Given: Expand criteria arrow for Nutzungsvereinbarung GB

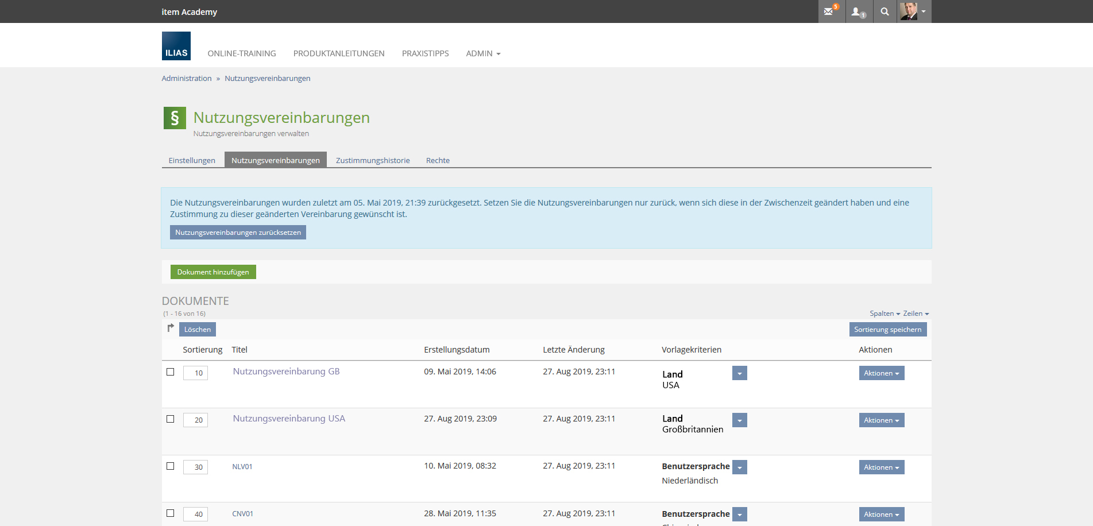Looking at the screenshot, I should click(x=739, y=373).
